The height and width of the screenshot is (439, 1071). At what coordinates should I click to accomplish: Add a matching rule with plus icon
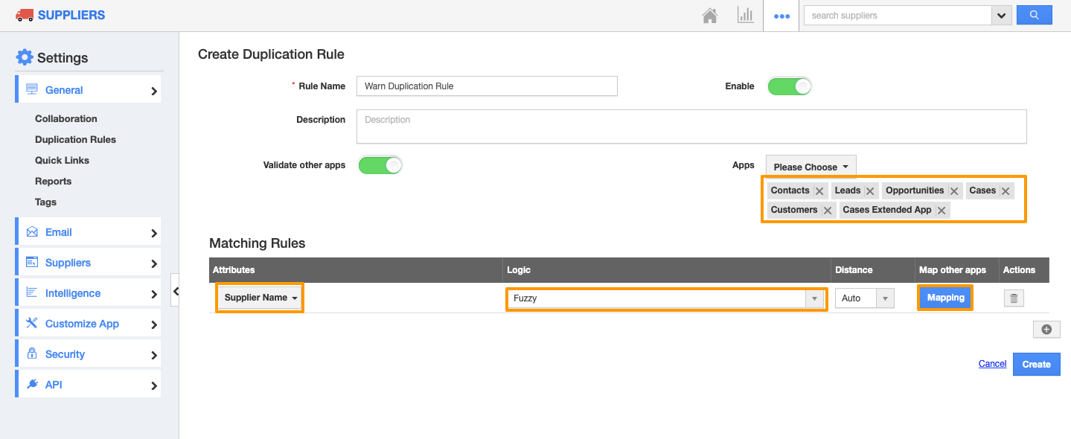[x=1046, y=330]
